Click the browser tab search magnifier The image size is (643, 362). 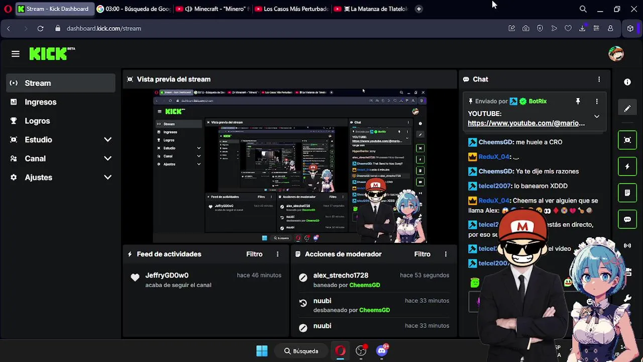click(583, 9)
